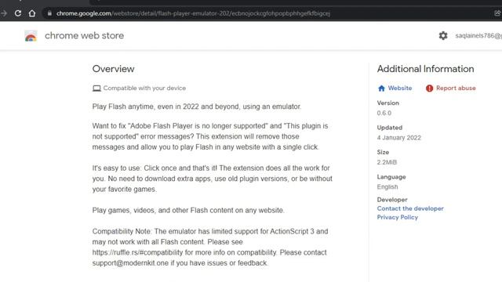The height and width of the screenshot is (282, 502).
Task: Click the red Report abuse warning icon
Action: tap(429, 89)
